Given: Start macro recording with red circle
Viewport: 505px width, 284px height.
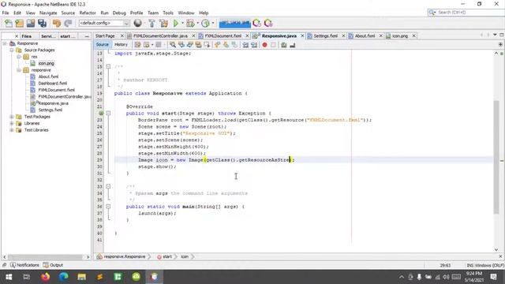Looking at the screenshot, I should (x=265, y=45).
